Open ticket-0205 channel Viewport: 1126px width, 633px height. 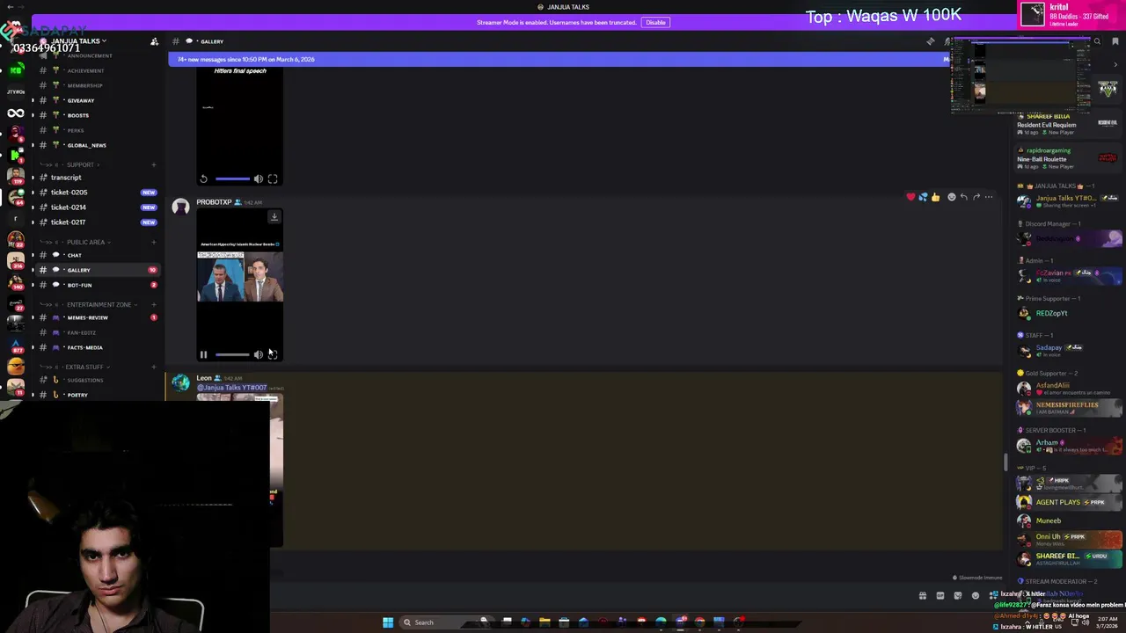pyautogui.click(x=96, y=193)
